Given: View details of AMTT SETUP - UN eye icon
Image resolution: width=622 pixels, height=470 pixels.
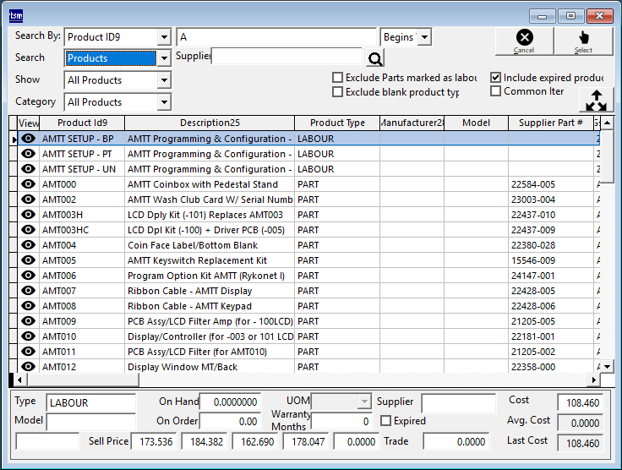Looking at the screenshot, I should tap(28, 168).
